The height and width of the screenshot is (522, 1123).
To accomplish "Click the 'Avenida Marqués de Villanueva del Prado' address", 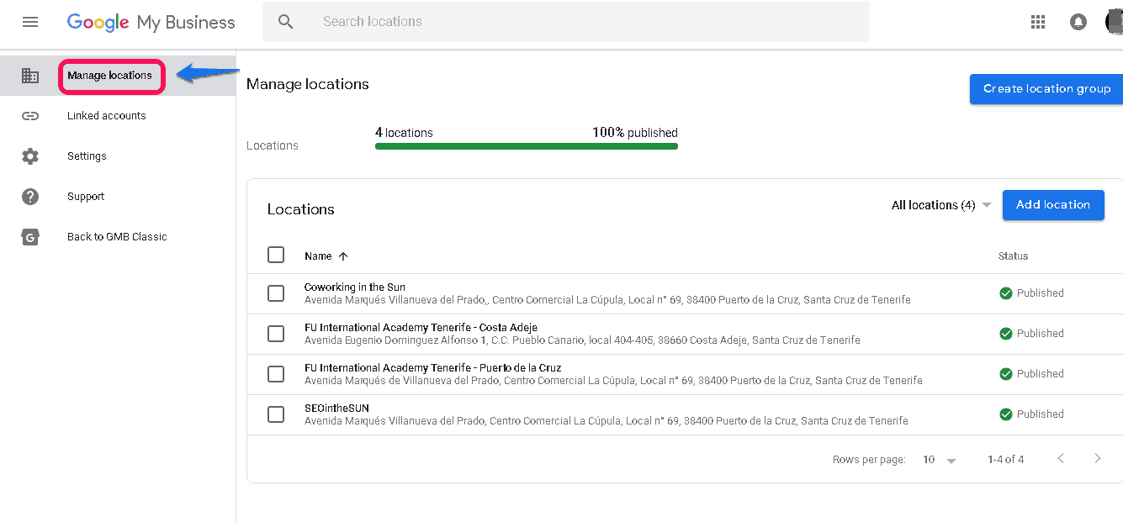I will (x=613, y=381).
